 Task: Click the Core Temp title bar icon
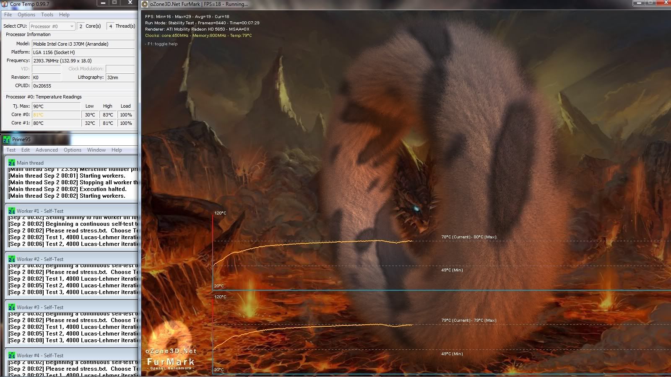[x=5, y=4]
